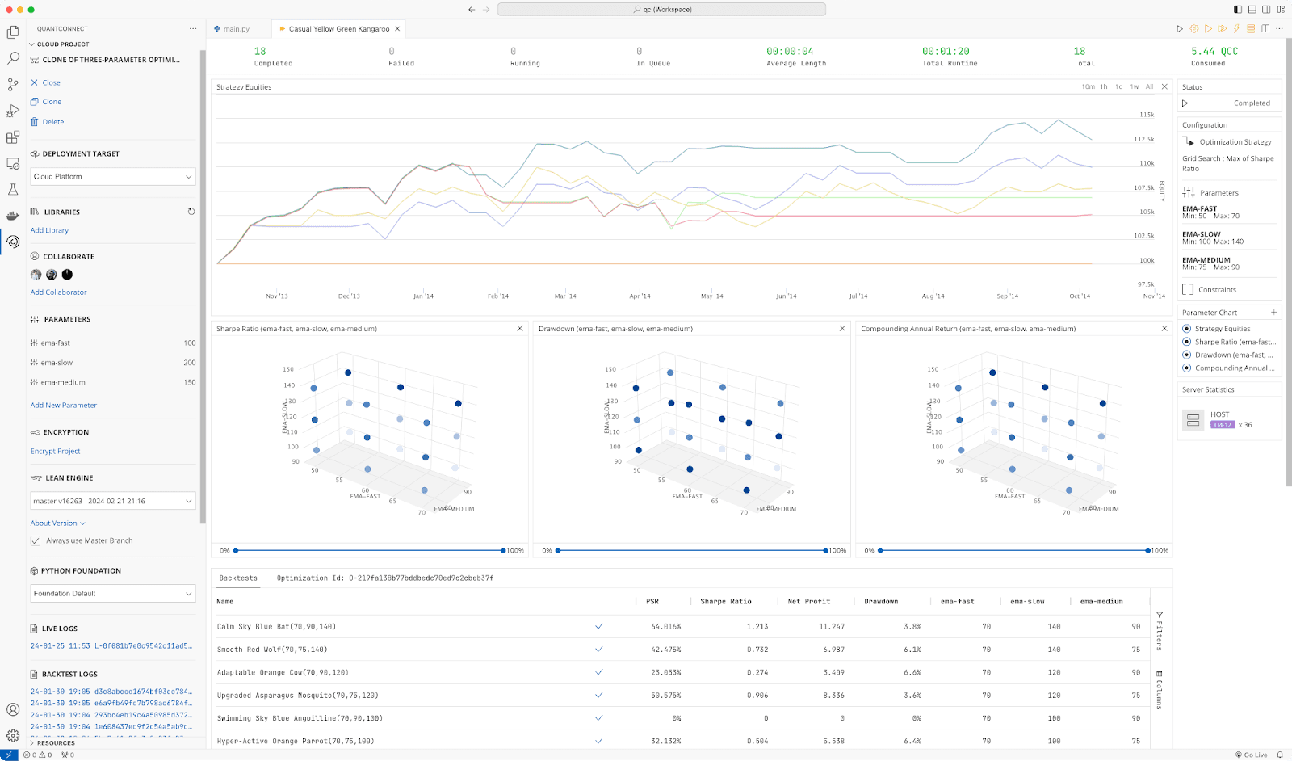Switch to the main.py tab
The width and height of the screenshot is (1292, 761).
click(236, 29)
